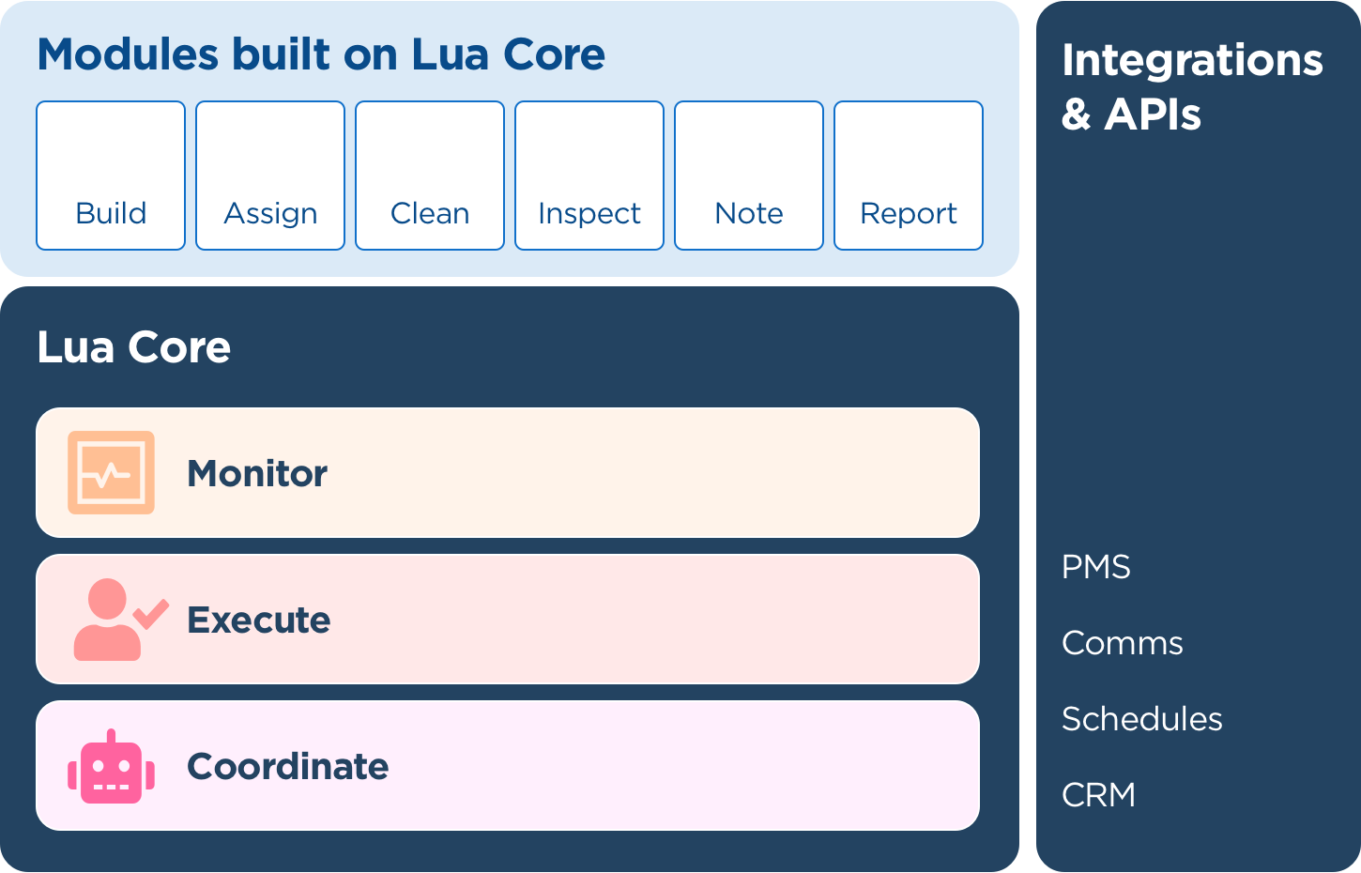Select CRM in Integrations list
Screen dimensions: 1361x873
pyautogui.click(x=1098, y=795)
